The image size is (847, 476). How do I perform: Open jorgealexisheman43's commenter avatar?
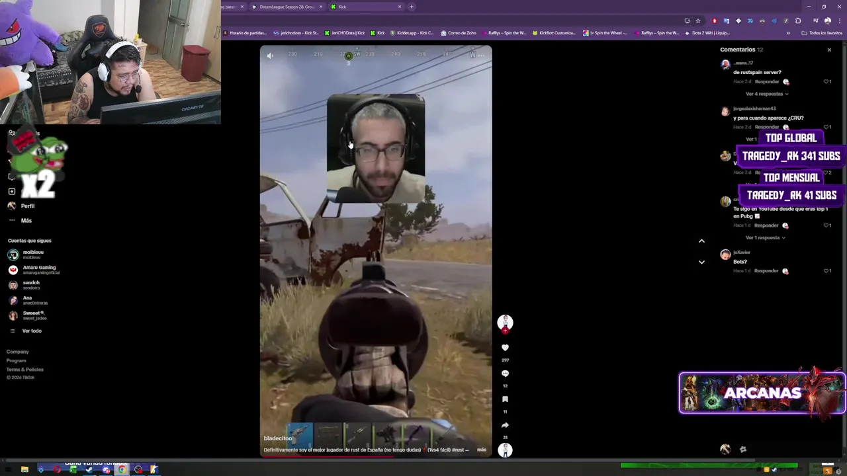click(x=725, y=111)
